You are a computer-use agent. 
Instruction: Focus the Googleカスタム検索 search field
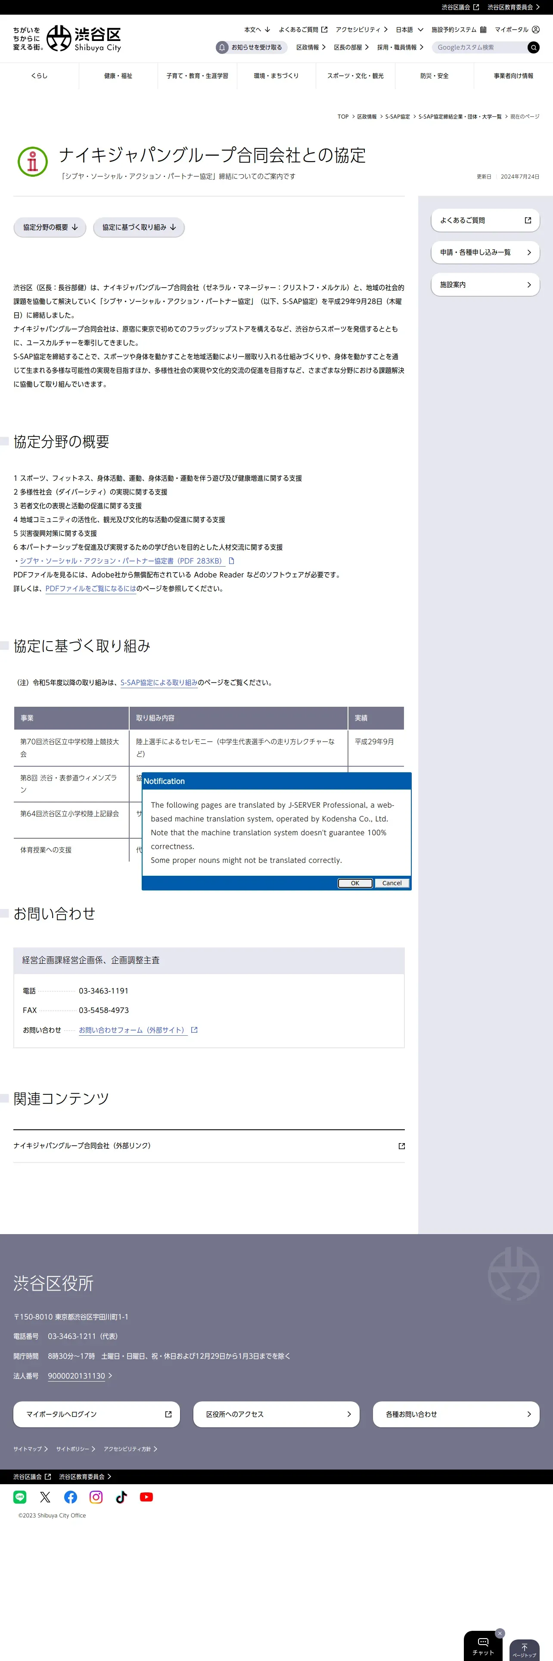(479, 48)
